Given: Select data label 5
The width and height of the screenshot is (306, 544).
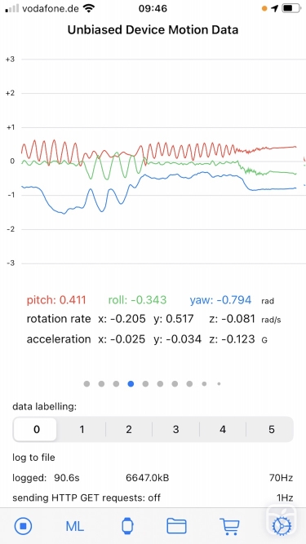Looking at the screenshot, I should point(271,429).
